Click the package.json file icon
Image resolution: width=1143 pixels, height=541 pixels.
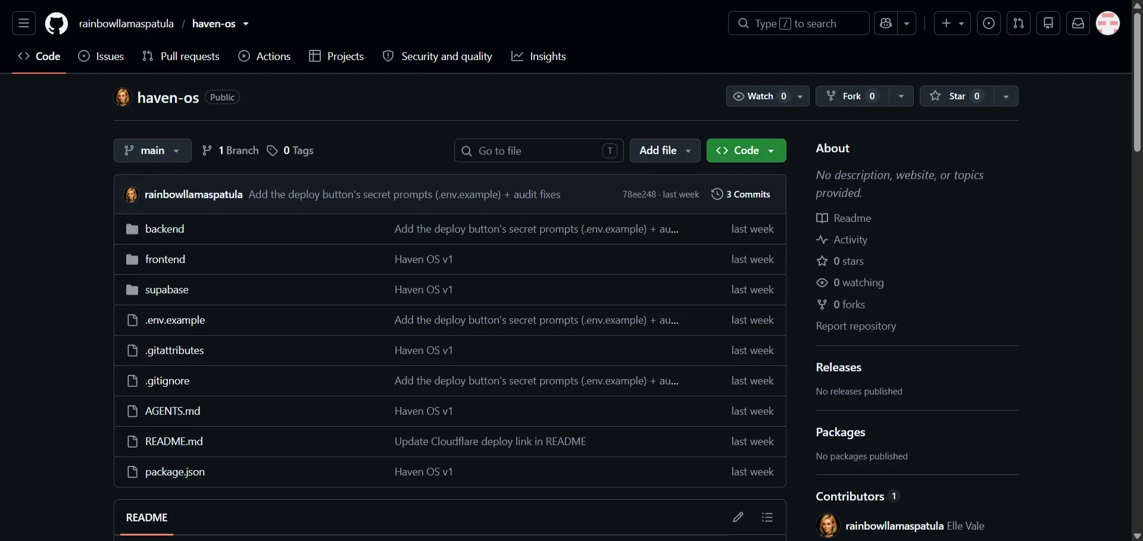pyautogui.click(x=132, y=472)
